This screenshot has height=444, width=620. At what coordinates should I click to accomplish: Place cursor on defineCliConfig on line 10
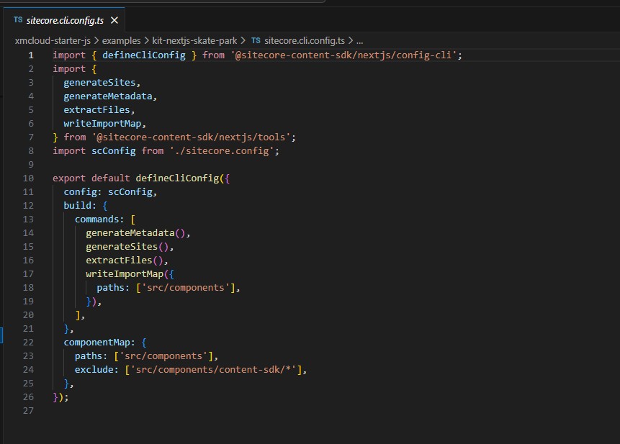[x=179, y=178]
